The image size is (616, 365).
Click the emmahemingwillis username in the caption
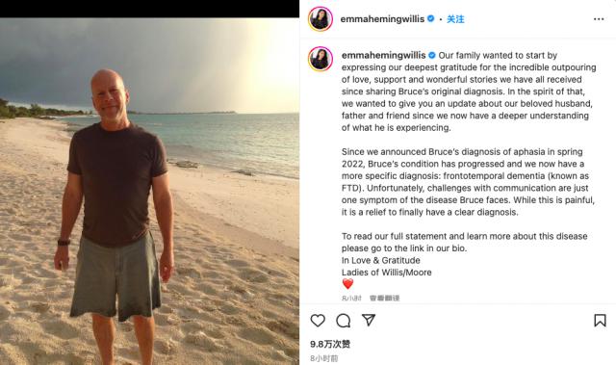[383, 56]
